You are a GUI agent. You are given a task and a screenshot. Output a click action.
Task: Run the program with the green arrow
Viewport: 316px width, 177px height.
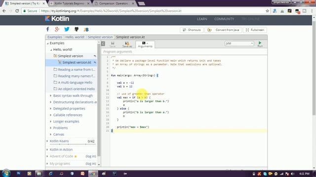tap(260, 44)
